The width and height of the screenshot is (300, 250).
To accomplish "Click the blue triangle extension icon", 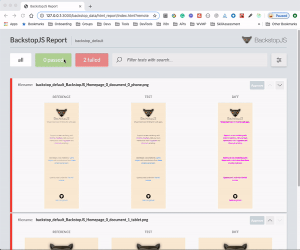I will (225, 15).
